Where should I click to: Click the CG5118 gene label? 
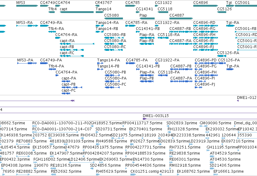pos(165,9)
